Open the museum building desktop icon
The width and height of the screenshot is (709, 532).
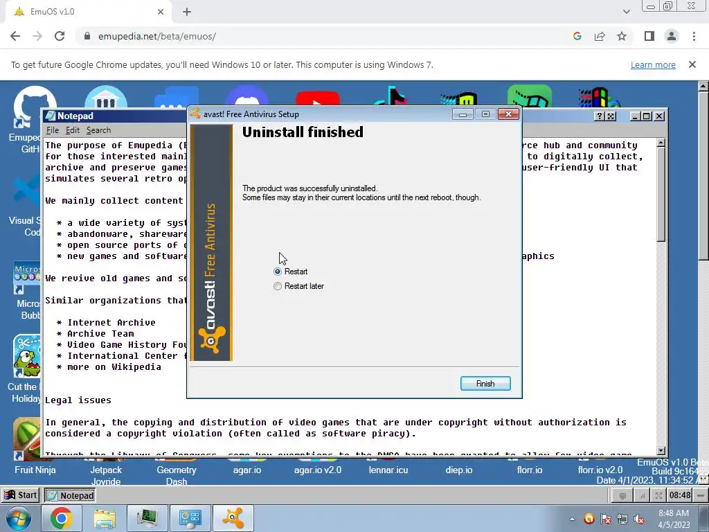point(106,97)
